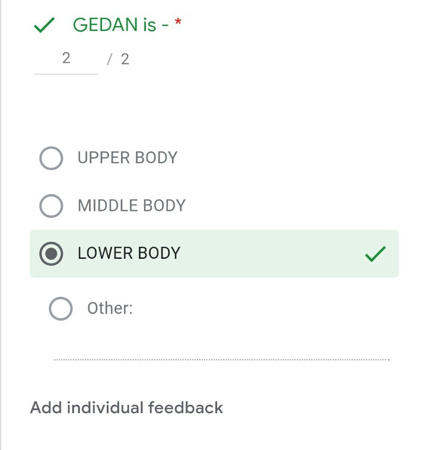Open "Add individual feedback"
The width and height of the screenshot is (427, 450).
126,408
